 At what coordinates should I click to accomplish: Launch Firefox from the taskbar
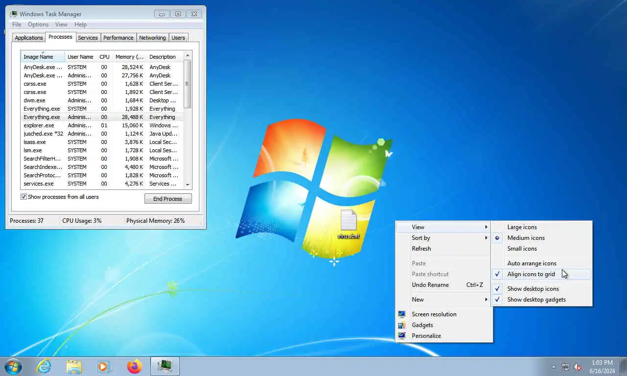point(134,366)
